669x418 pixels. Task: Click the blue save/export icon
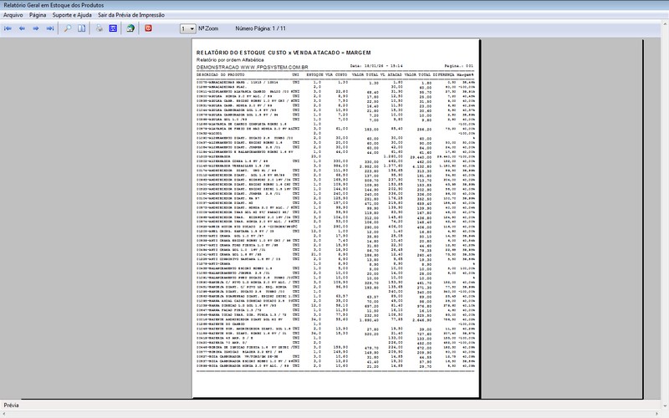[x=113, y=28]
